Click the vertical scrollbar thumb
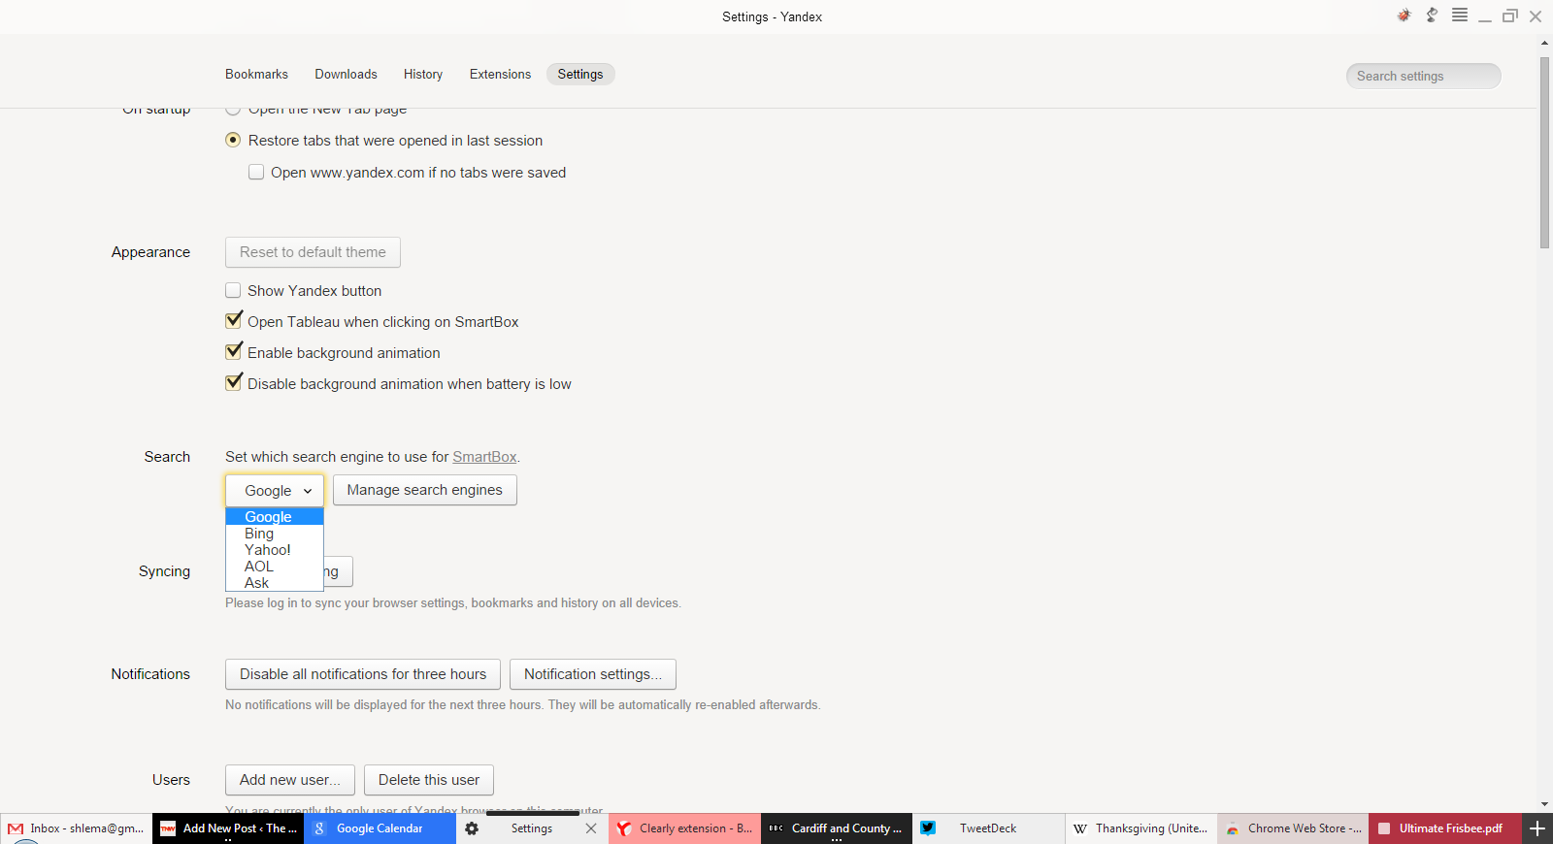The height and width of the screenshot is (844, 1553). pos(1544,152)
